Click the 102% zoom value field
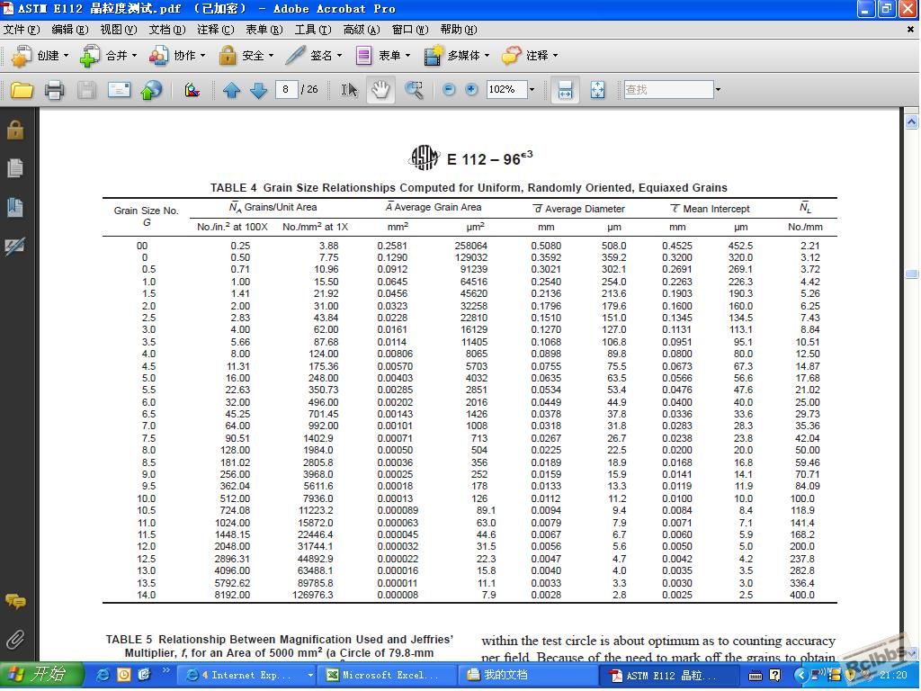The image size is (921, 691). click(506, 89)
